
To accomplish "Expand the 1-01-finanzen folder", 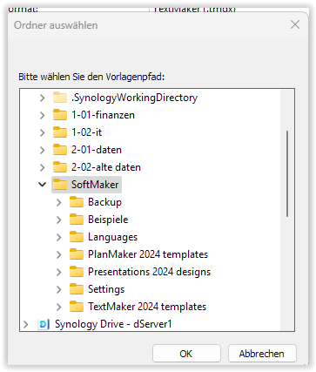I will coord(43,115).
